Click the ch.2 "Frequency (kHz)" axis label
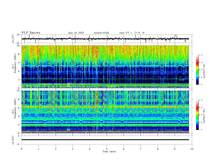Image resolution: width=216 pixels, height=167 pixels. point(15,108)
